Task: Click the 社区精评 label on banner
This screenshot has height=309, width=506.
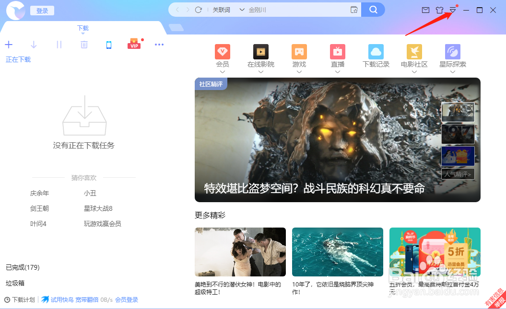Action: click(x=211, y=84)
